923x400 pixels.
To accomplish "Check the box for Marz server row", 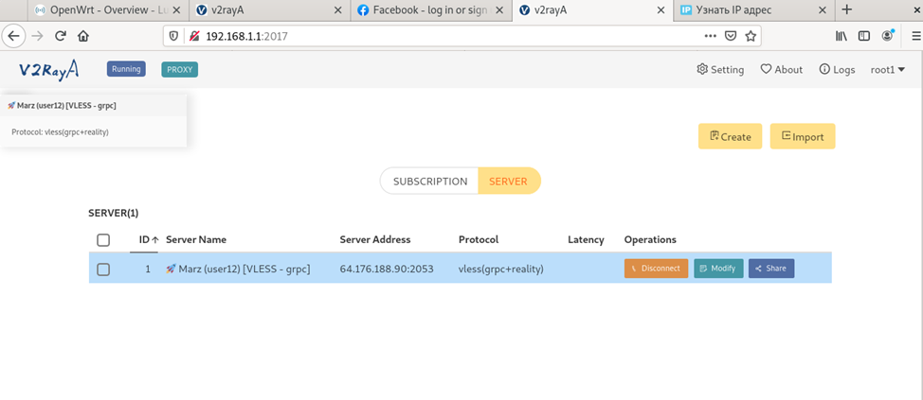I will 103,269.
